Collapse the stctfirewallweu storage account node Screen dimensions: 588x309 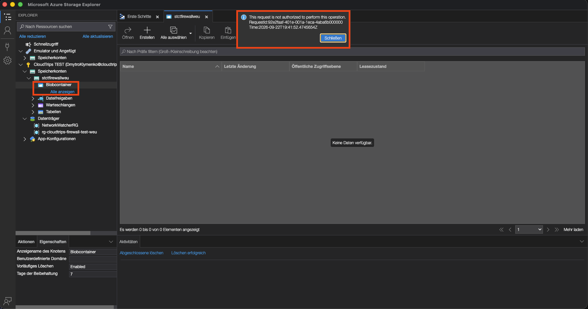click(x=29, y=78)
